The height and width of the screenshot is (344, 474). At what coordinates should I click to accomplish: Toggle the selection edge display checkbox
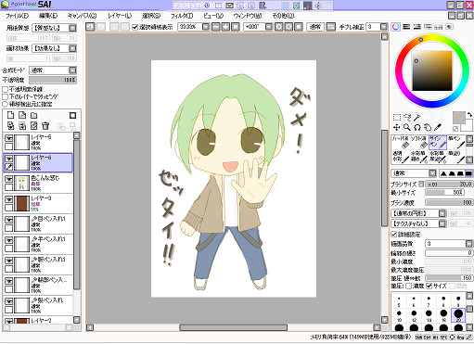coord(135,27)
